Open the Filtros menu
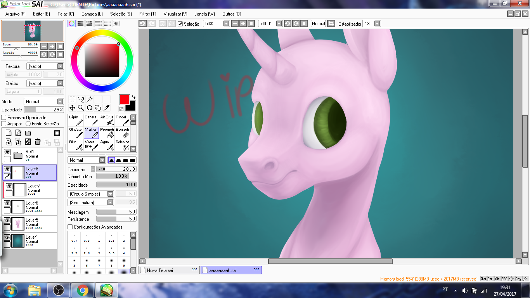This screenshot has width=530, height=298. (x=147, y=14)
